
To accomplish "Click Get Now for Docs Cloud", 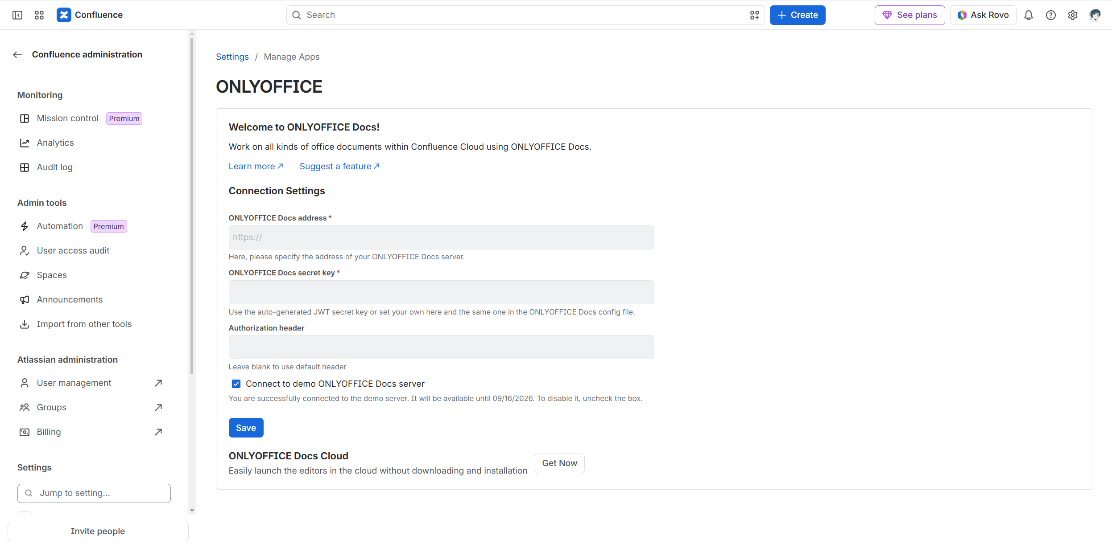I will (559, 463).
